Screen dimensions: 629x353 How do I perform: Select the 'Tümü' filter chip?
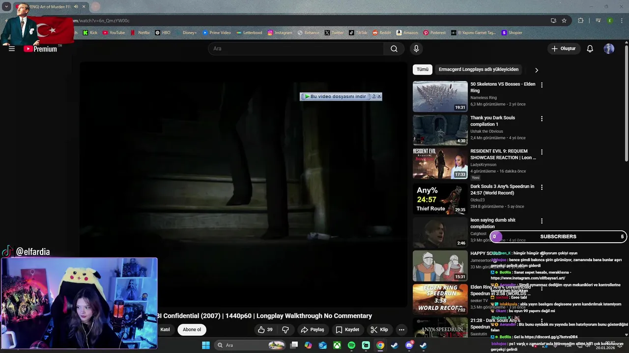pyautogui.click(x=423, y=70)
